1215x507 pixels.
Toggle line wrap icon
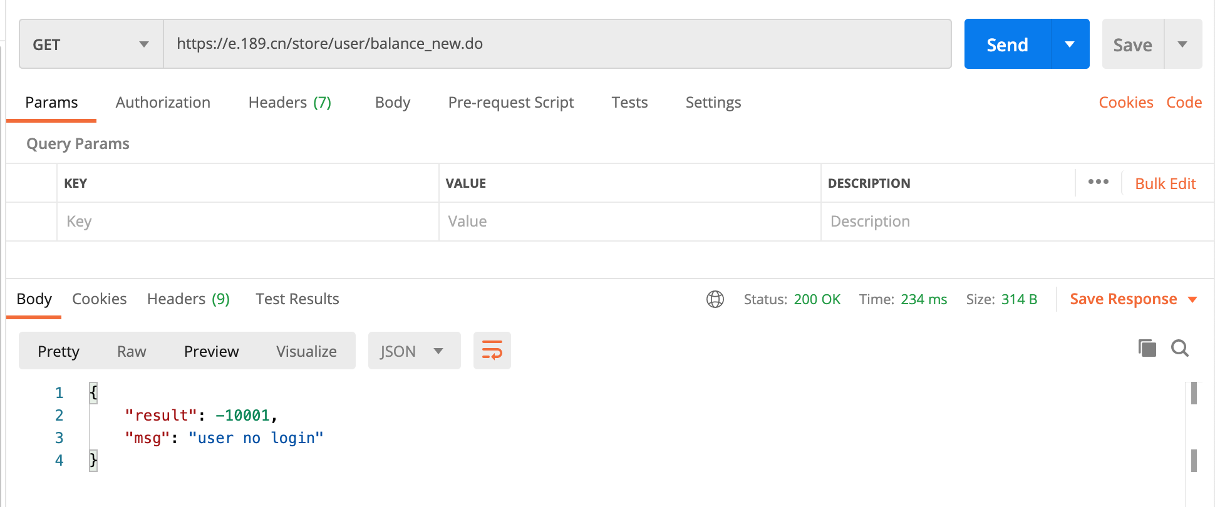tap(492, 351)
